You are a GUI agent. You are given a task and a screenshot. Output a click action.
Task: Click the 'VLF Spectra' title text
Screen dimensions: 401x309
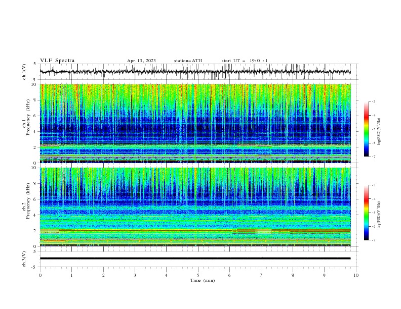click(57, 61)
